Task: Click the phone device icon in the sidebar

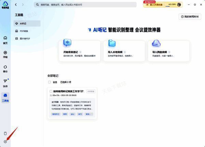Action: 5,133
